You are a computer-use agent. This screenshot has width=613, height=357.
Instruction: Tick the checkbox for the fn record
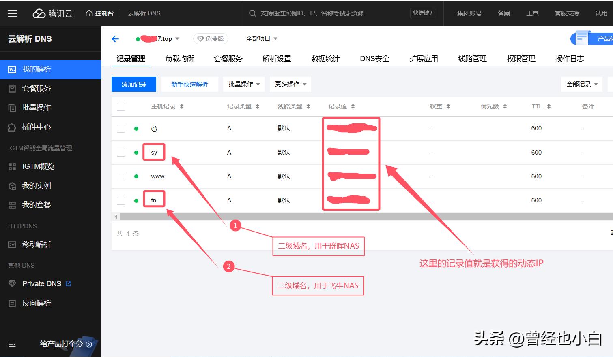120,200
